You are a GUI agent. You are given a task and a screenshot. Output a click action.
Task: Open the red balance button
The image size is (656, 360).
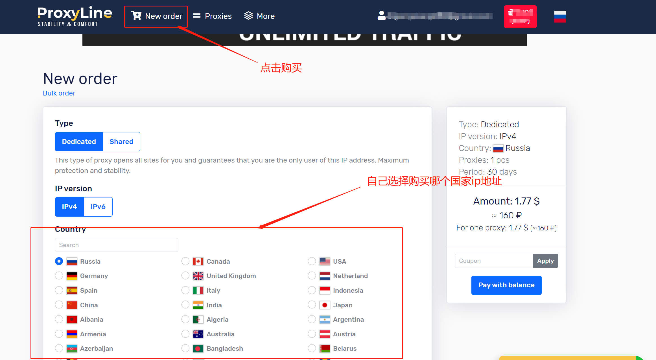click(x=520, y=17)
